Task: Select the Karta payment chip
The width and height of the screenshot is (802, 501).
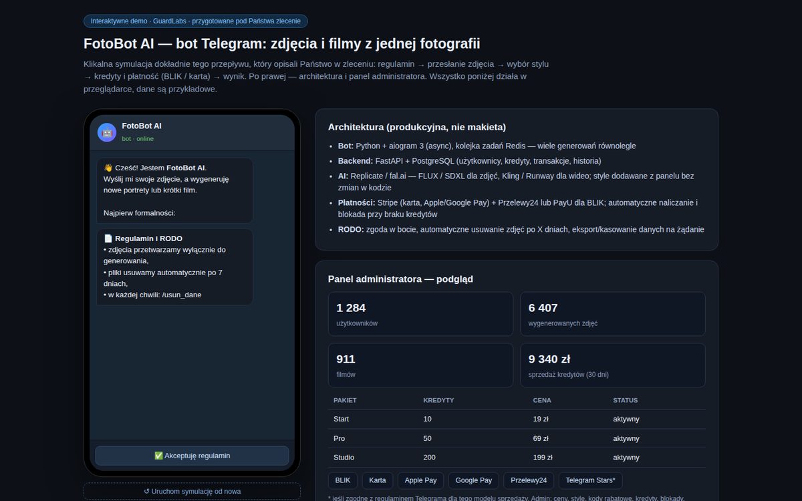Action: click(x=378, y=480)
